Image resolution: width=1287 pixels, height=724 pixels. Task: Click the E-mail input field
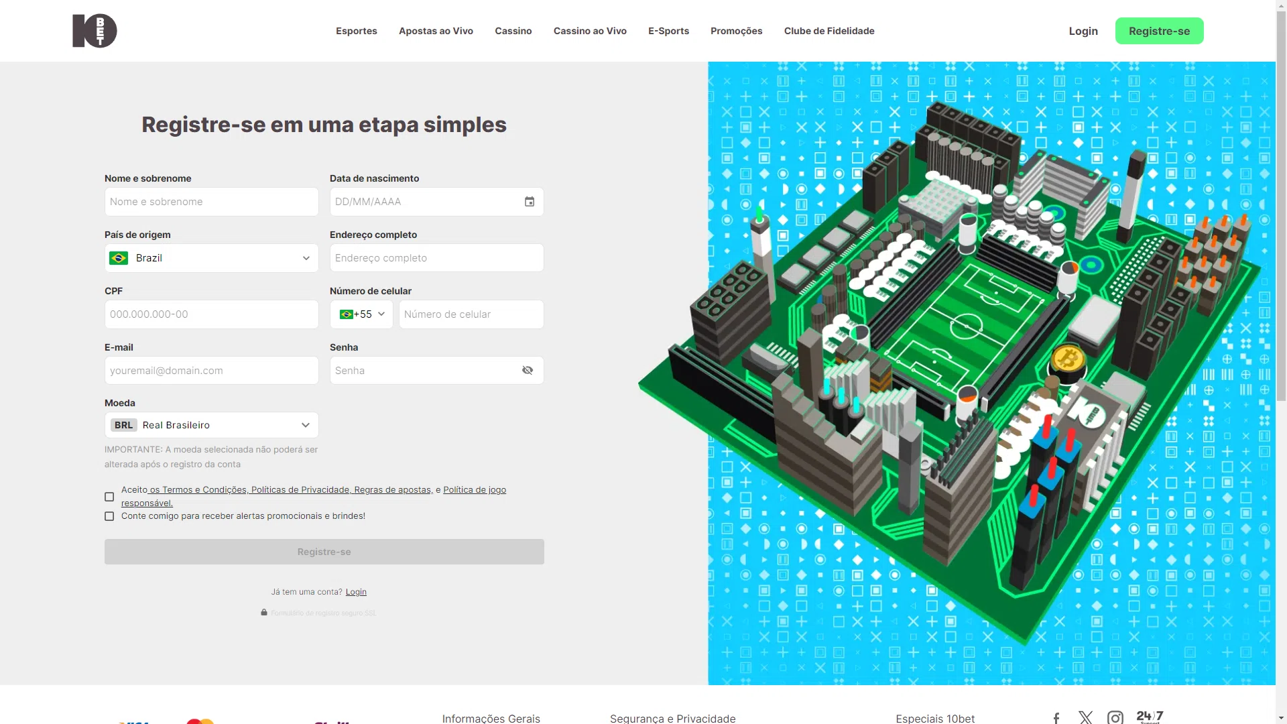click(212, 371)
